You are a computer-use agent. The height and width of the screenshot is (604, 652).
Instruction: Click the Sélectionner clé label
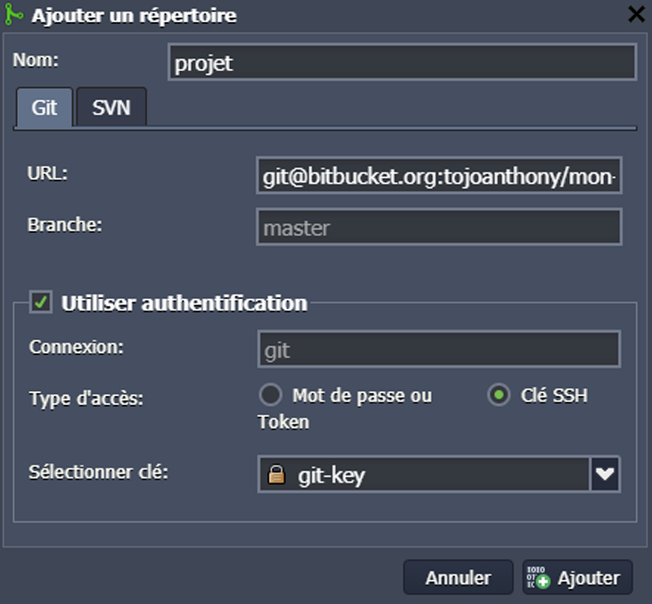tap(98, 472)
